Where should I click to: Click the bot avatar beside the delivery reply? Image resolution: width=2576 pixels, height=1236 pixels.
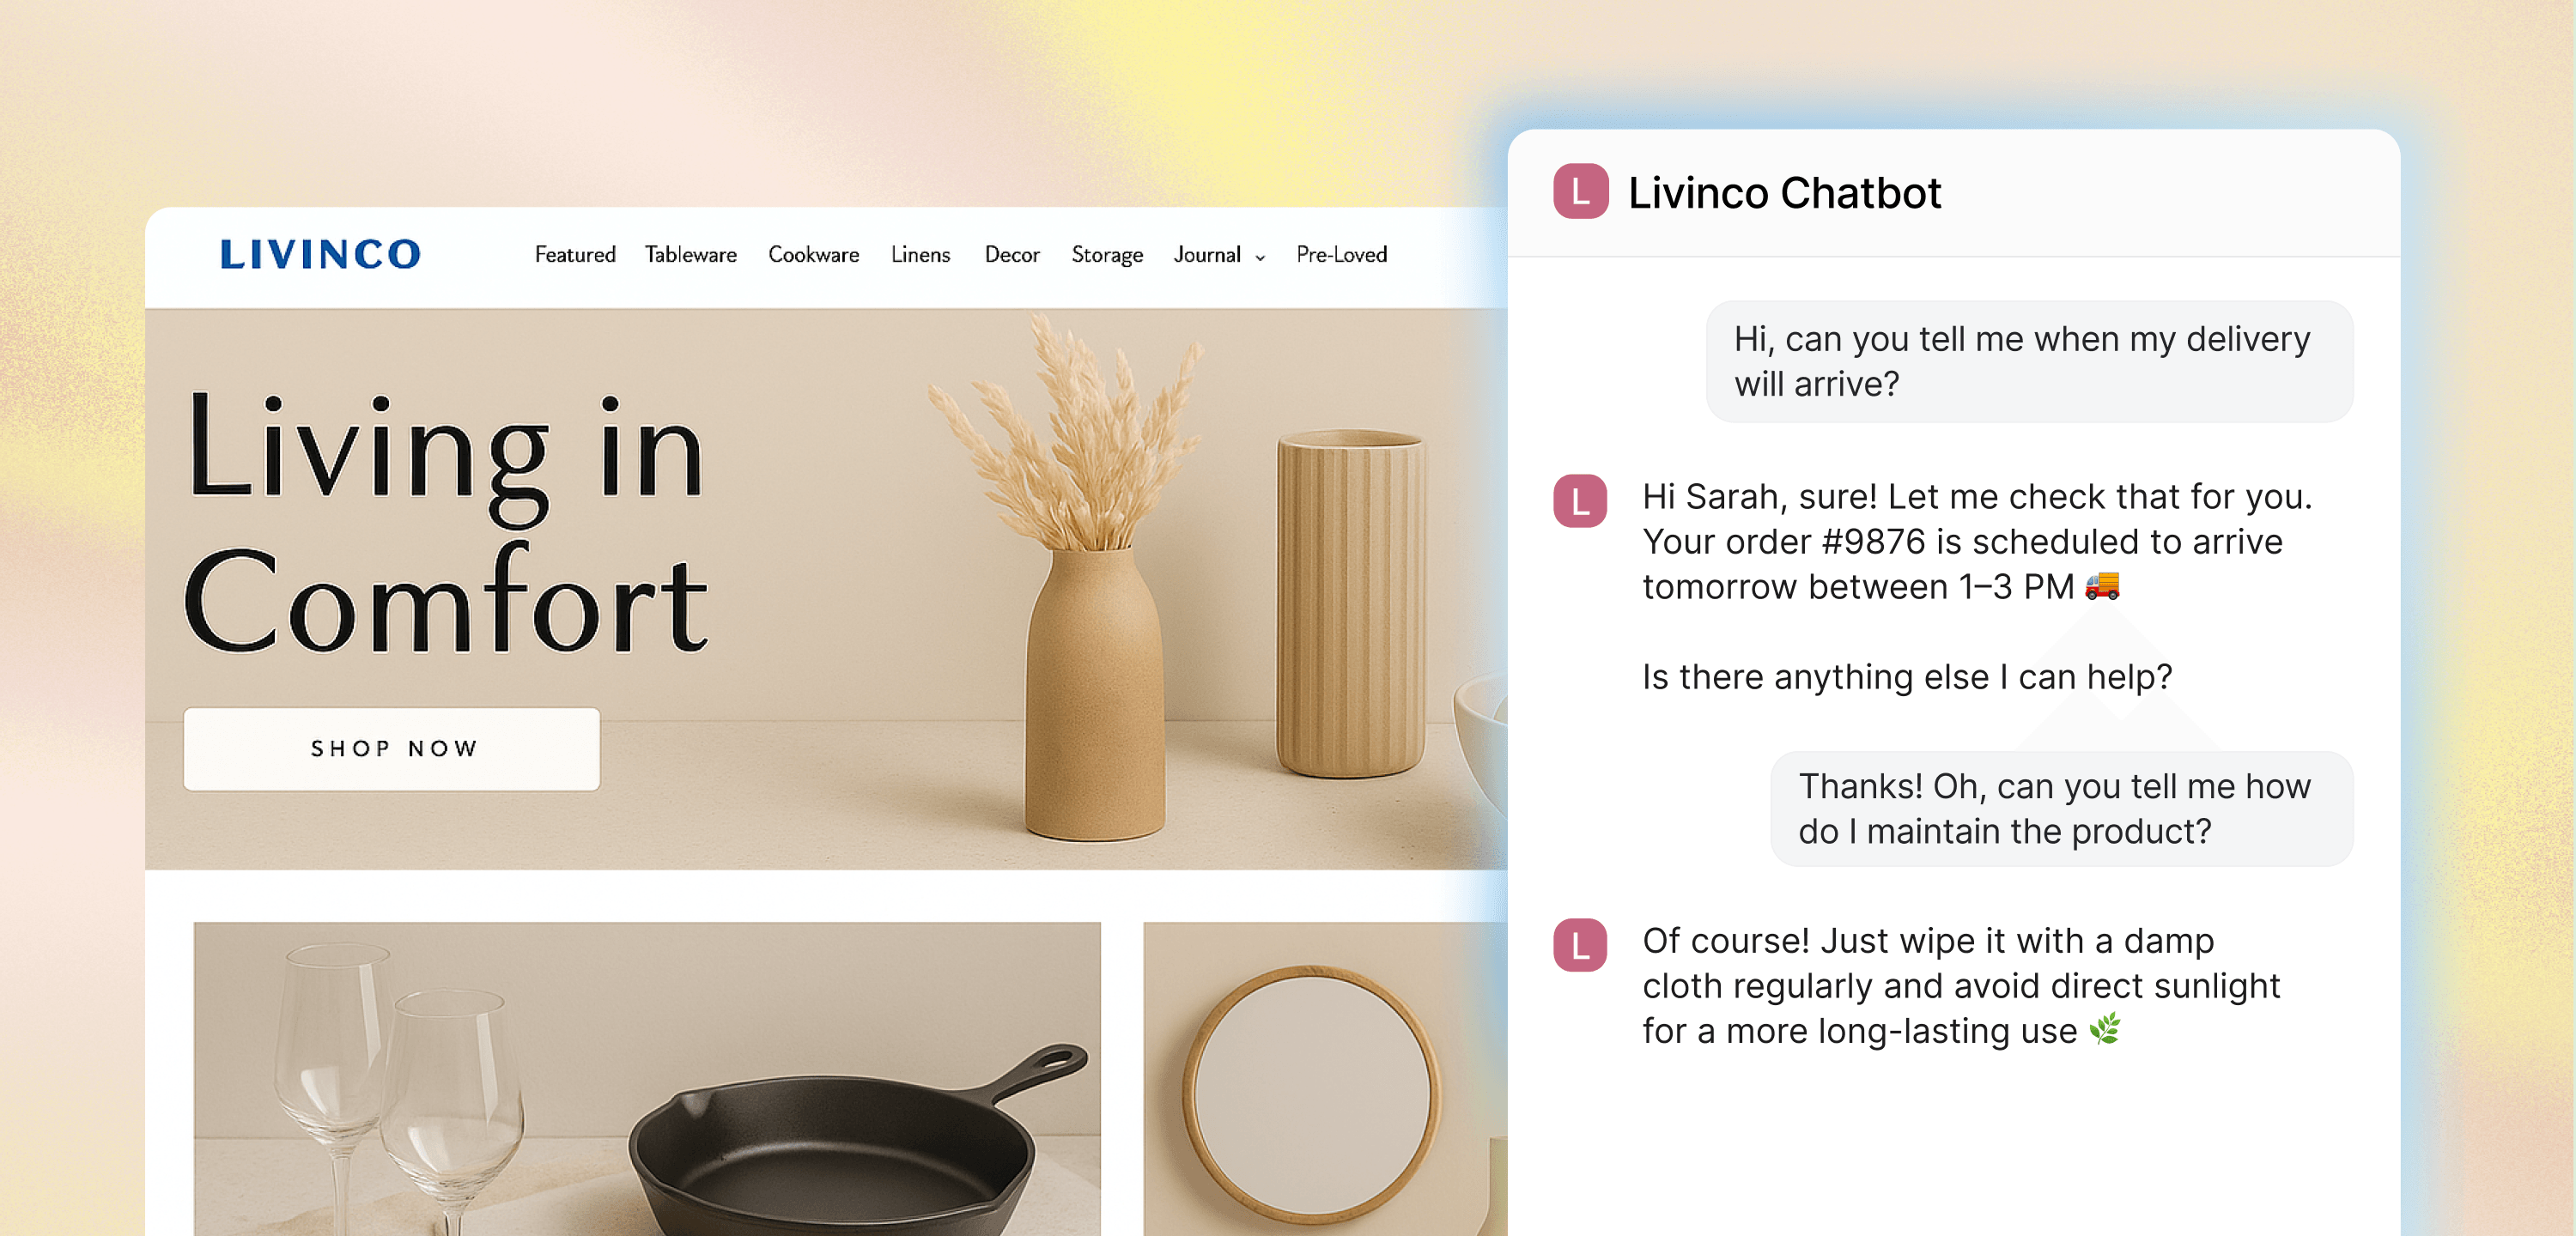pos(1580,500)
